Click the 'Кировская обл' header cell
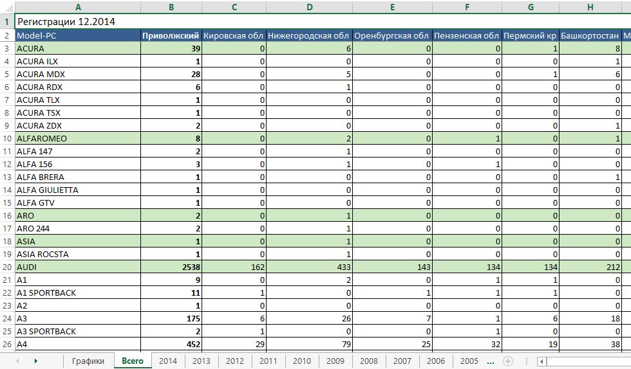The image size is (631, 369). (x=234, y=35)
